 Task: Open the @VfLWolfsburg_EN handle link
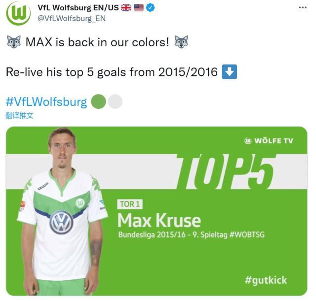tap(72, 19)
